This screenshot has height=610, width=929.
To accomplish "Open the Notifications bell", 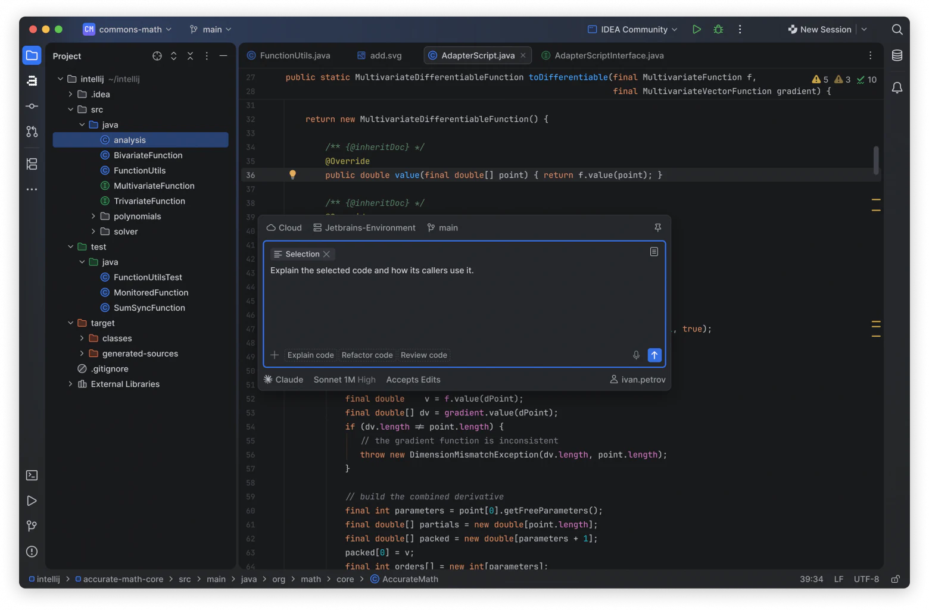I will pos(897,87).
